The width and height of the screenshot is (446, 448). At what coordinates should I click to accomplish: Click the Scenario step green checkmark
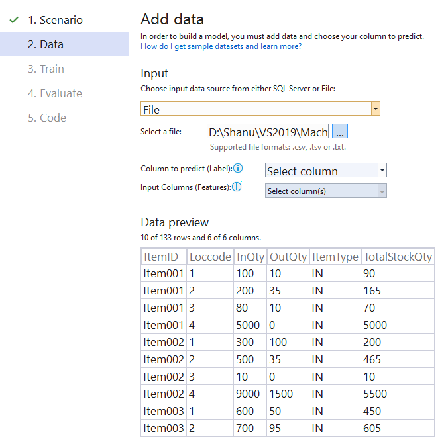[x=14, y=20]
